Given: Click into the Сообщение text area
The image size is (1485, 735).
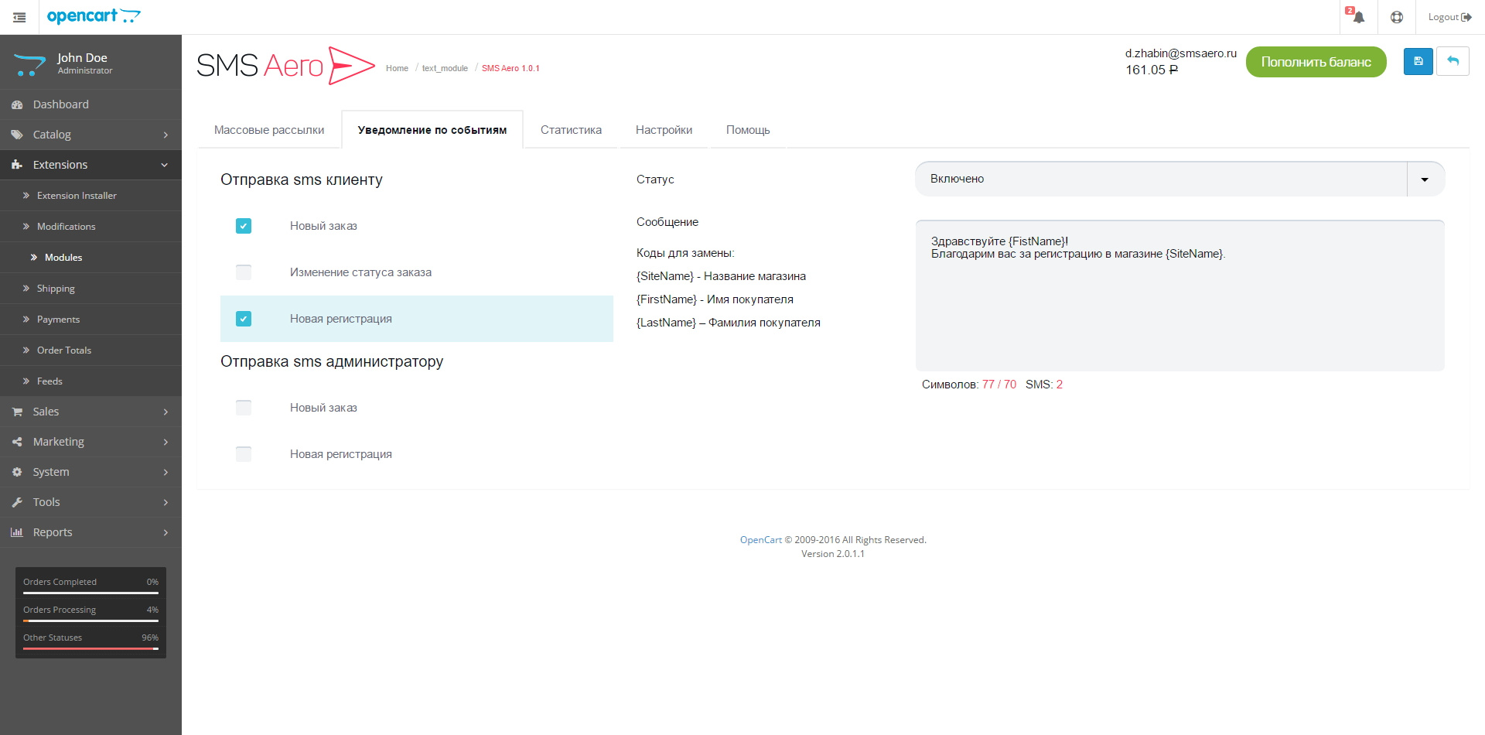Looking at the screenshot, I should [1179, 296].
